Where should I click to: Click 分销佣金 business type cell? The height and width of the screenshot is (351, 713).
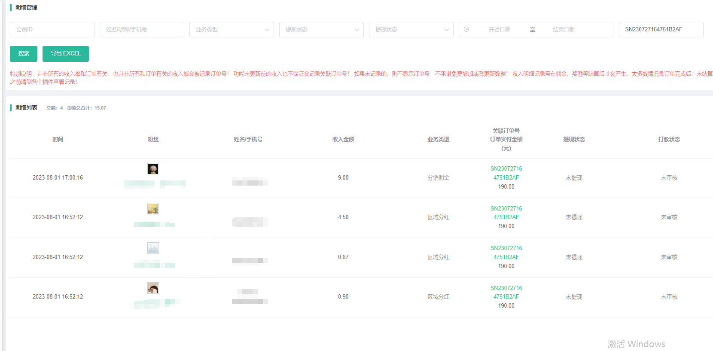[438, 178]
